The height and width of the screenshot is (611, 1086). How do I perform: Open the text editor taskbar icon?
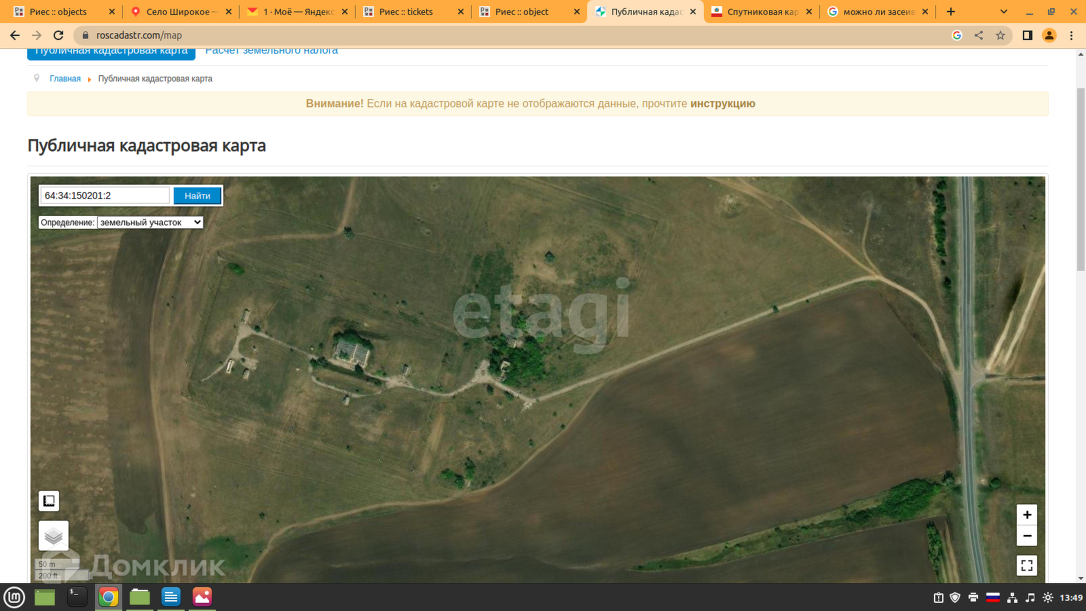point(171,597)
